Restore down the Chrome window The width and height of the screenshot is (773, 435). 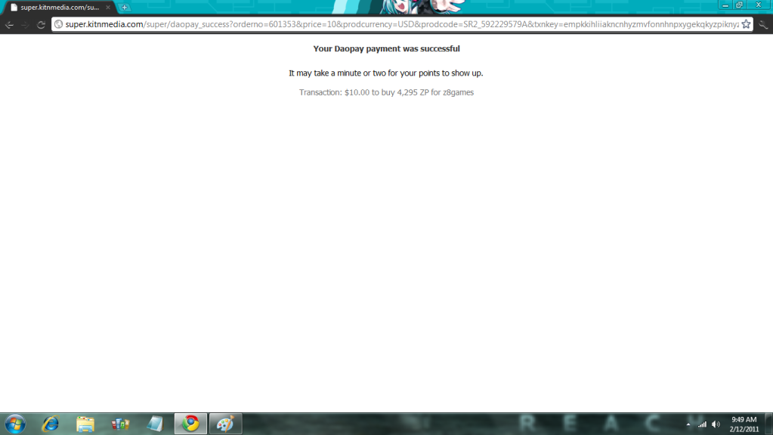(739, 5)
